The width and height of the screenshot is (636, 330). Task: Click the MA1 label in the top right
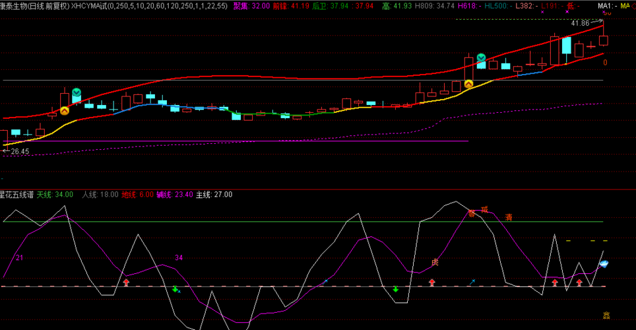coord(607,6)
